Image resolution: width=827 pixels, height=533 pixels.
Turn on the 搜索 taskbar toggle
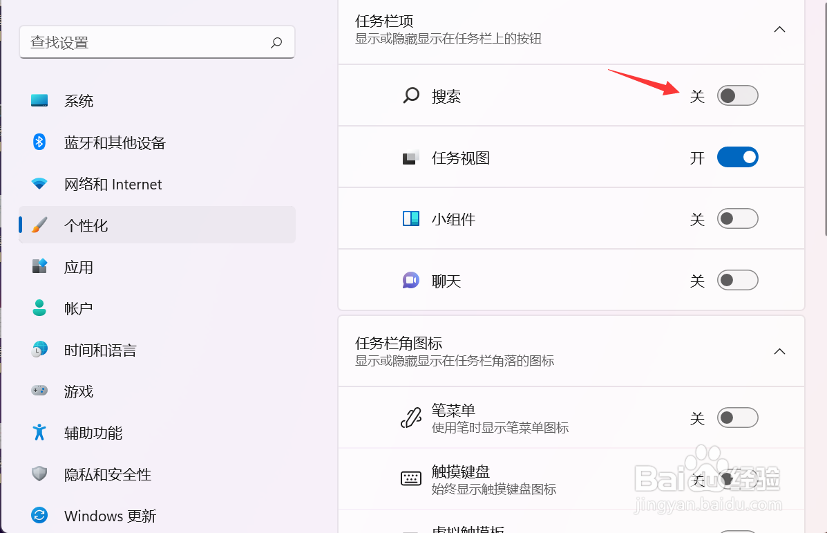pyautogui.click(x=737, y=95)
